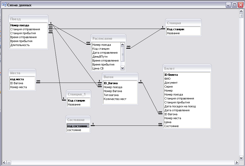Select the Станция table title bar
This screenshot has width=245, height=166.
click(183, 23)
